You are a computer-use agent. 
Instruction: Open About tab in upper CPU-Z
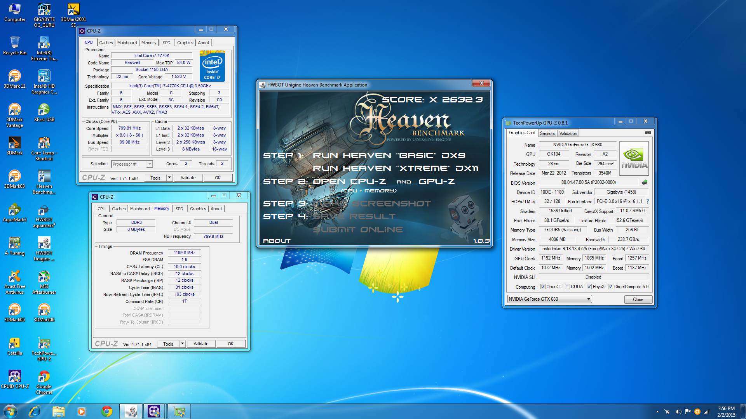(x=204, y=43)
